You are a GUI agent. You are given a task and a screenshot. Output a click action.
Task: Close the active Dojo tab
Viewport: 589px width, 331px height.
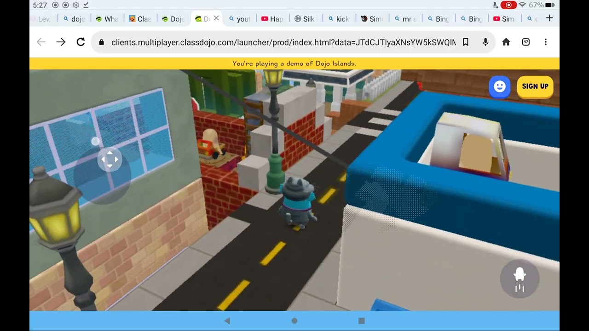[x=216, y=18]
